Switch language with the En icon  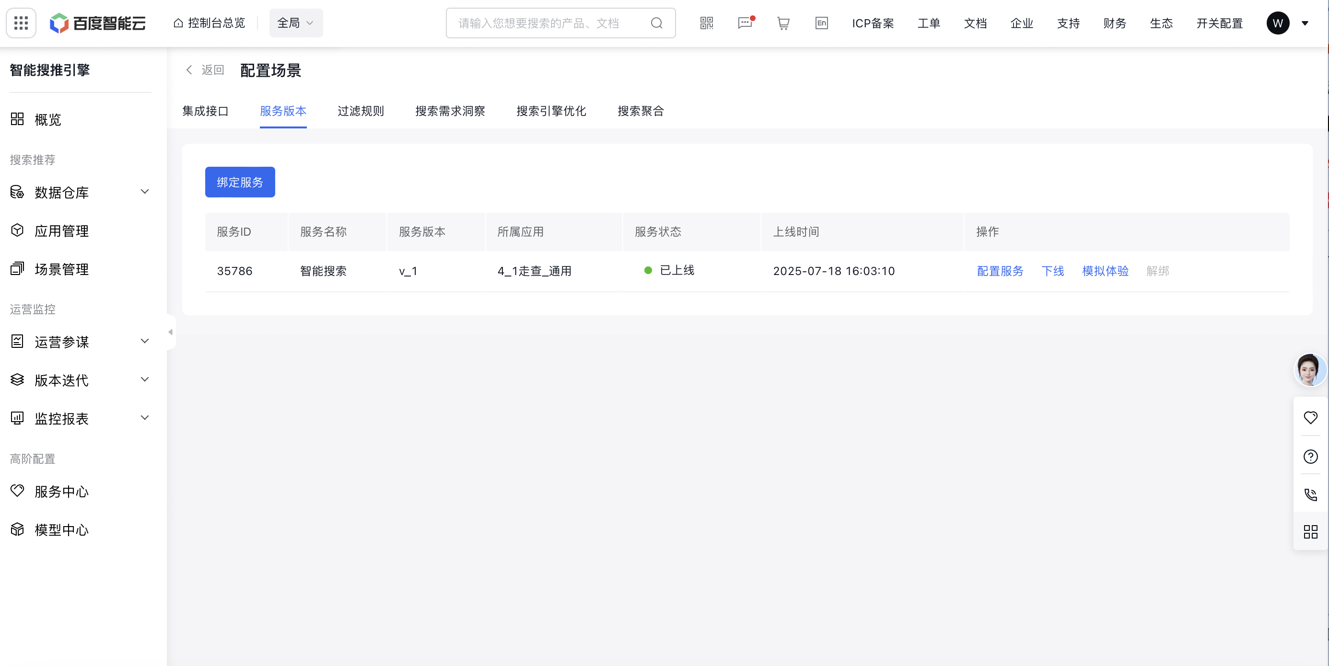(821, 23)
